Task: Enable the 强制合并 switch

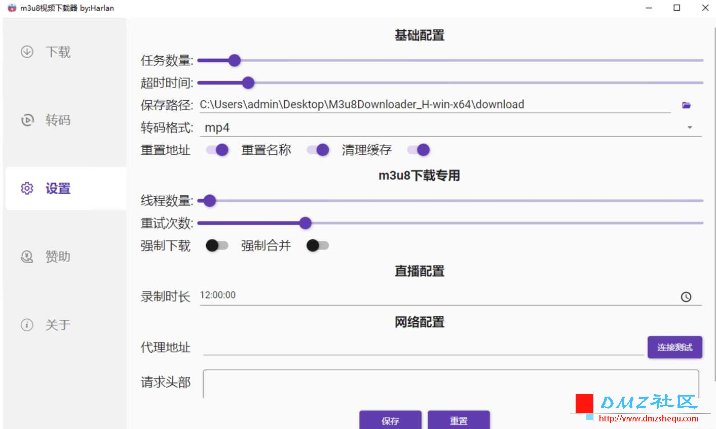Action: (x=318, y=245)
